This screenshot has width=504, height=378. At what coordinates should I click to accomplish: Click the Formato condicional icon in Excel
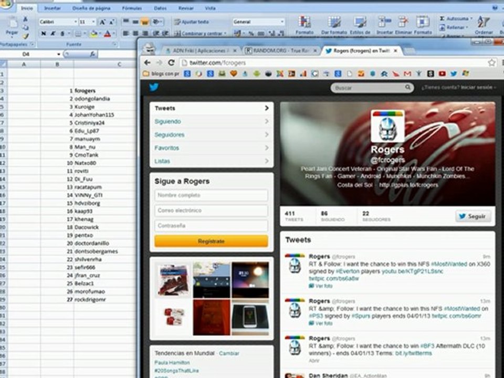point(304,25)
